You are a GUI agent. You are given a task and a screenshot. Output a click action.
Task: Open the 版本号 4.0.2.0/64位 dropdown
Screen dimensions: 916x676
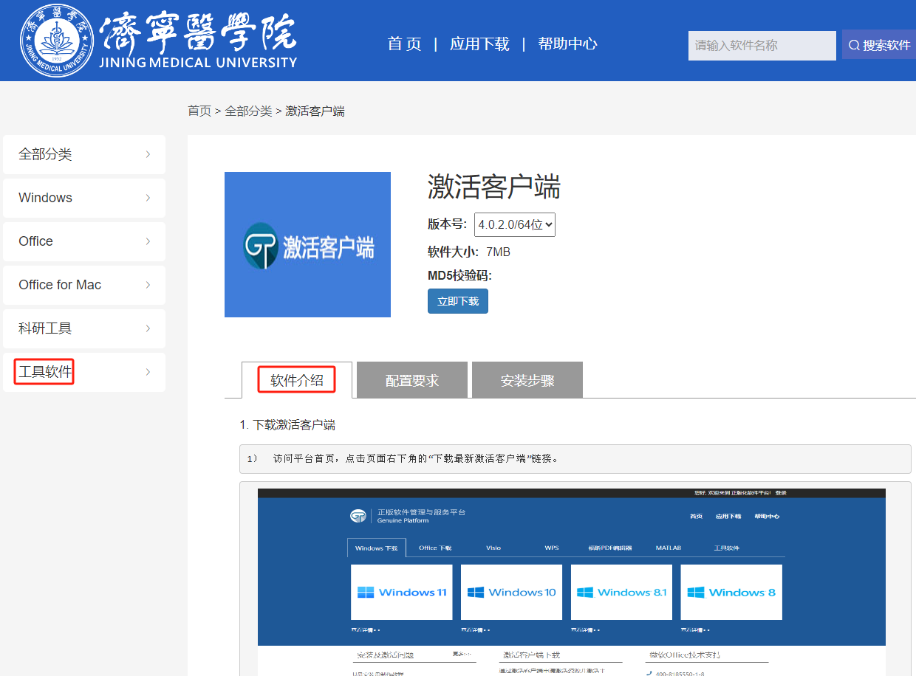(514, 225)
